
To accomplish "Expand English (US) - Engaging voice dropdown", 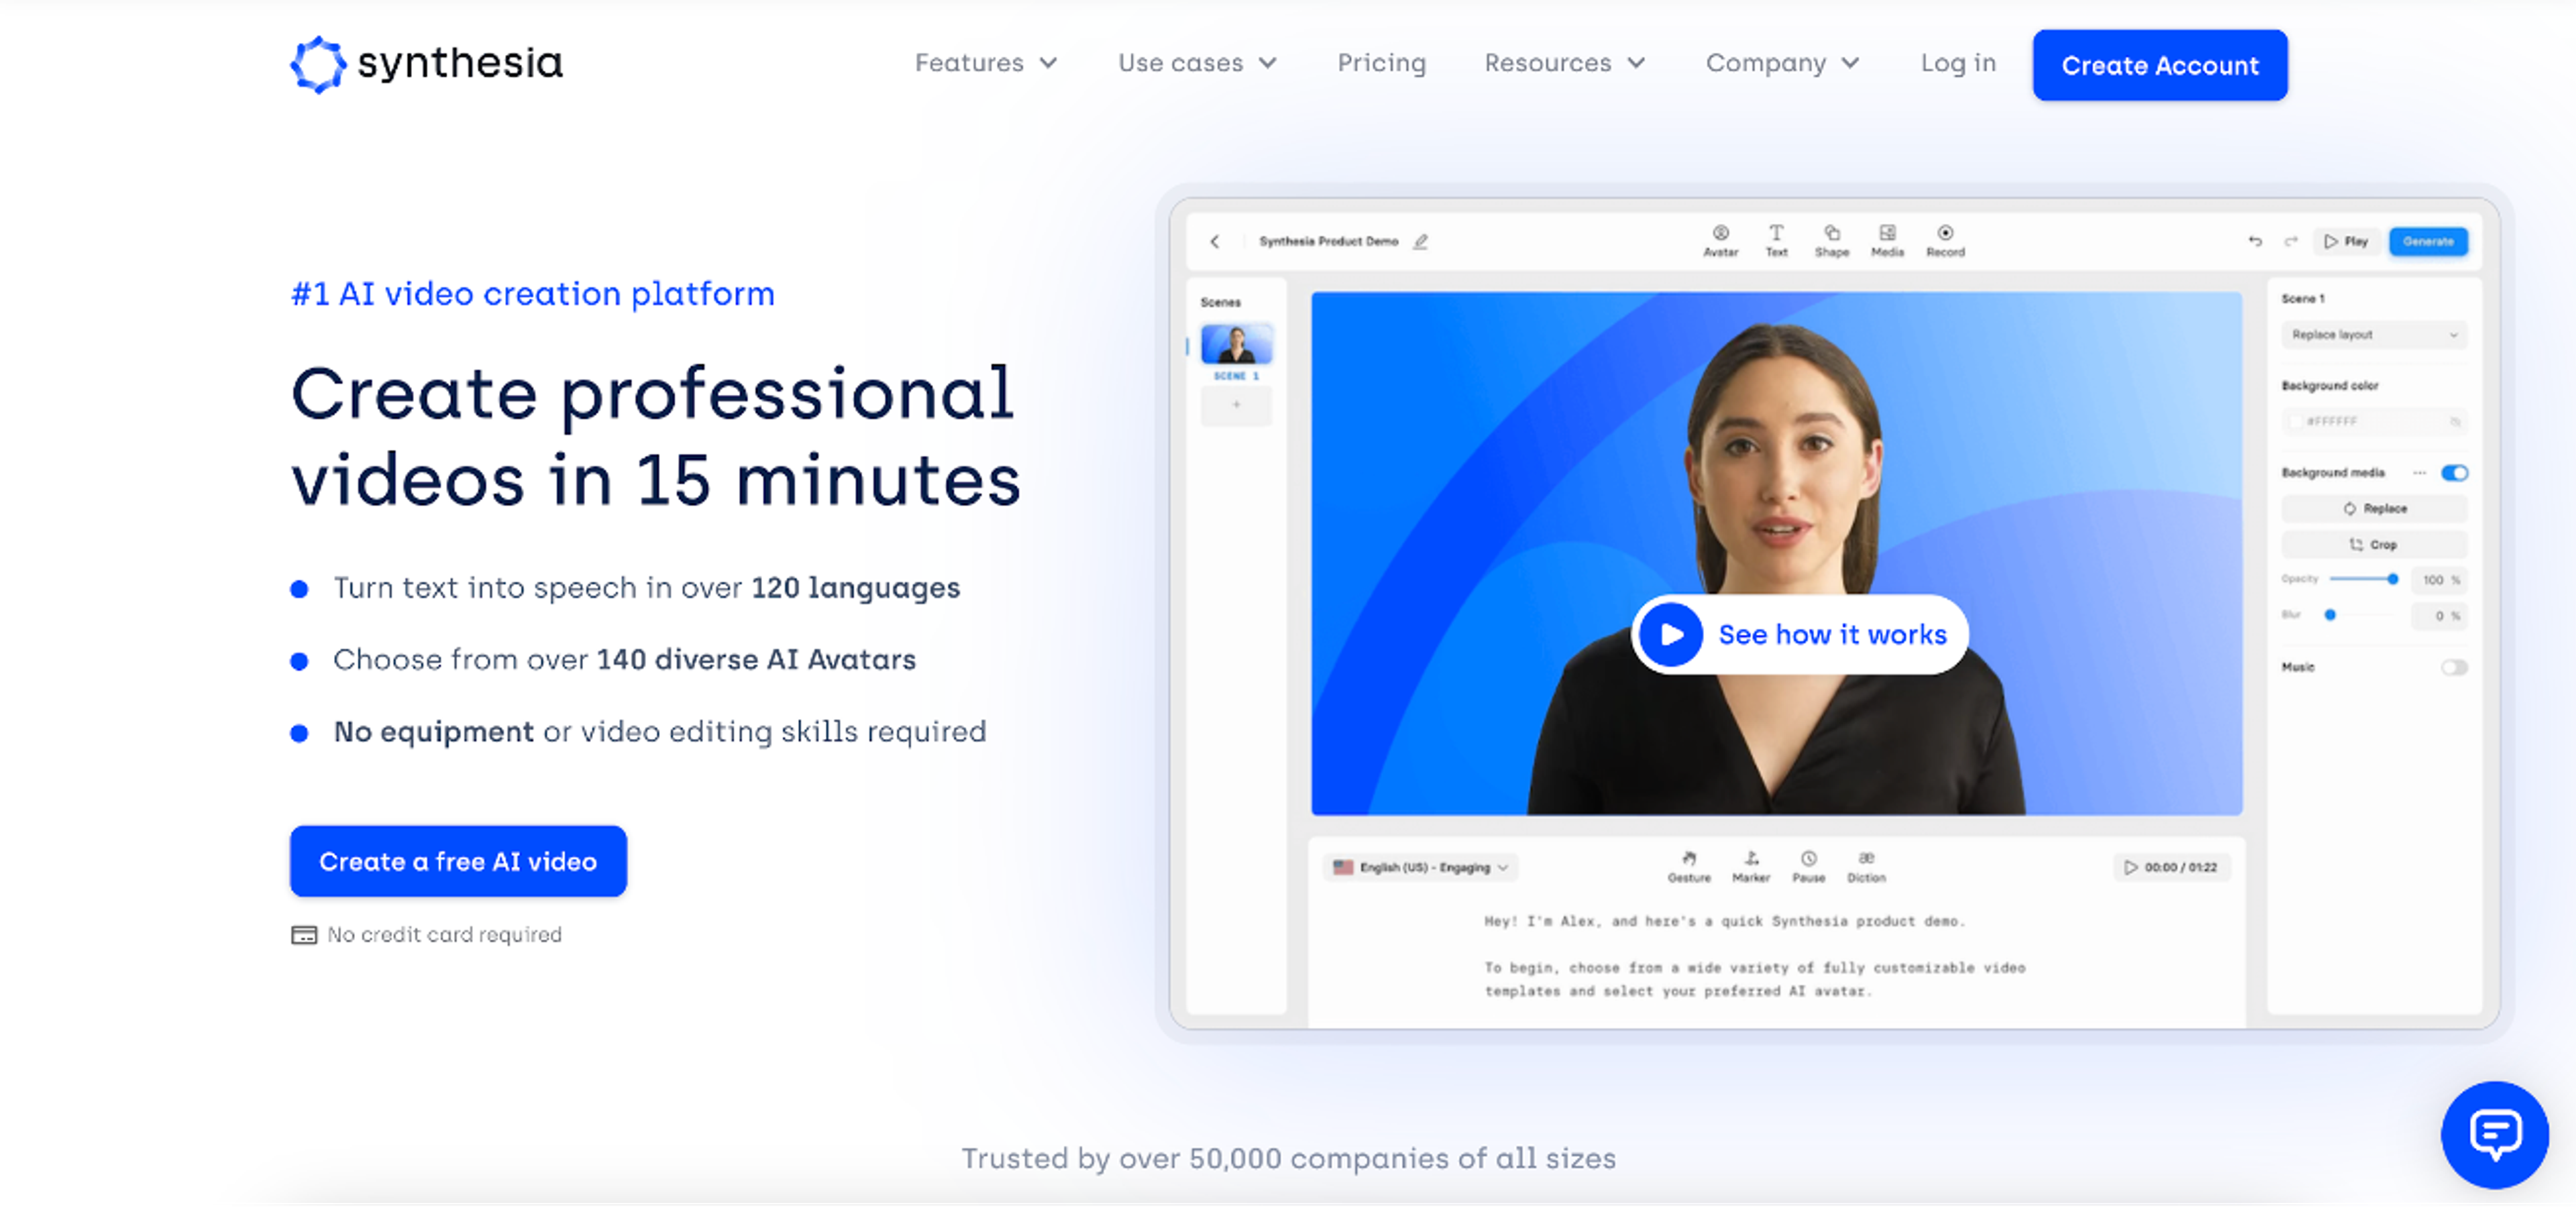I will tap(1421, 867).
